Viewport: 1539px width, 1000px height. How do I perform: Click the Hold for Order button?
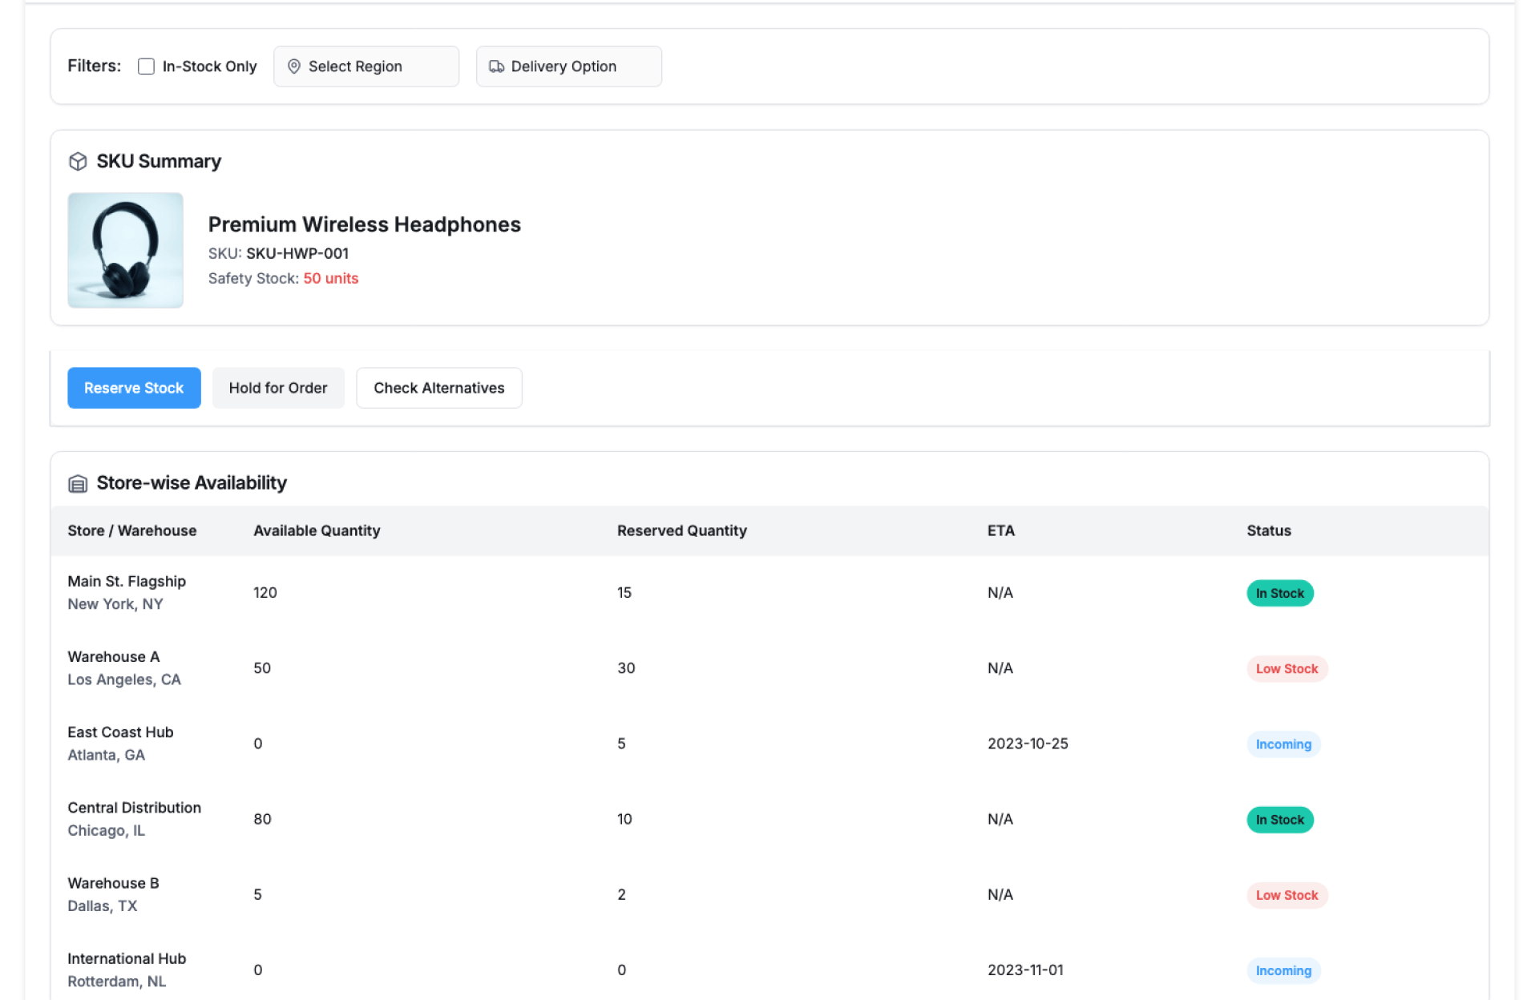277,388
